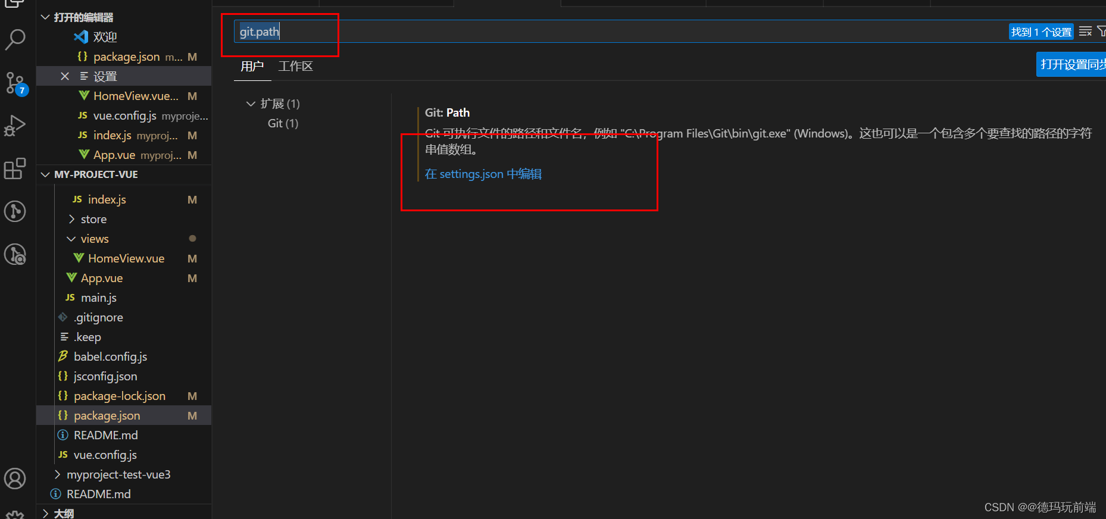Open README.md inside my-project folder
1106x519 pixels.
[x=124, y=435]
